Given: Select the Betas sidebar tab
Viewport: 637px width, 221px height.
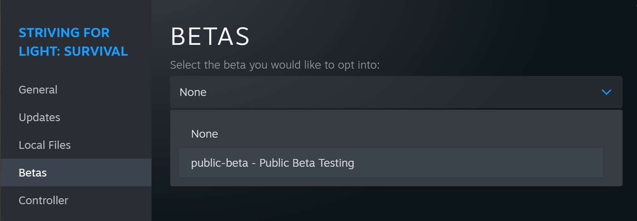Looking at the screenshot, I should [x=33, y=173].
